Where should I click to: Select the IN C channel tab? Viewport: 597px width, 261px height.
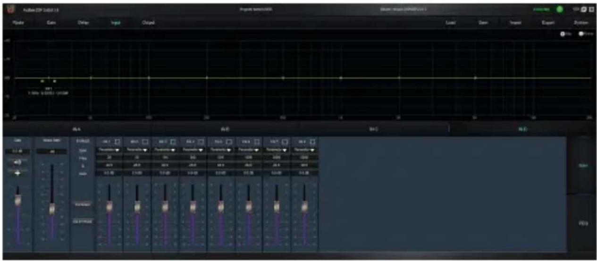[373, 128]
